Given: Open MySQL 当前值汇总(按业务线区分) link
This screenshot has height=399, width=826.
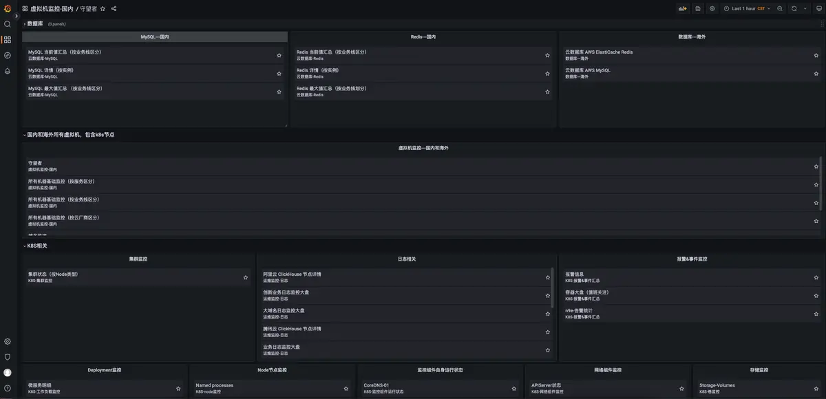Looking at the screenshot, I should 65,52.
